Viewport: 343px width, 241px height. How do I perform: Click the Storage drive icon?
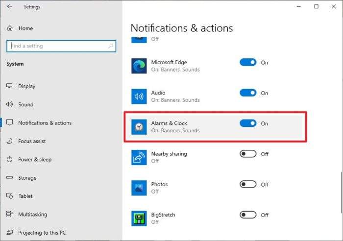pos(9,177)
